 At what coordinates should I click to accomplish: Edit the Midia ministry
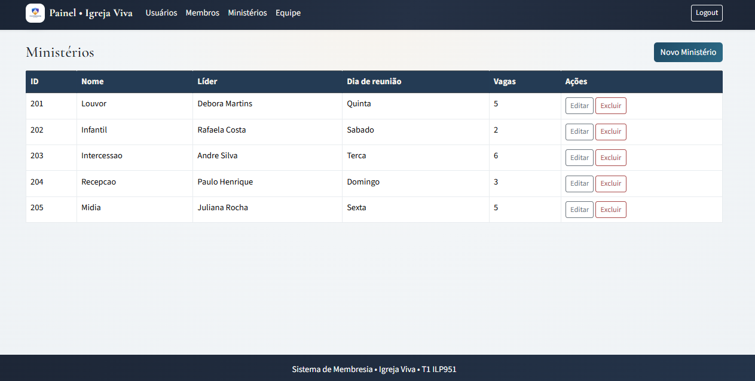(x=579, y=210)
